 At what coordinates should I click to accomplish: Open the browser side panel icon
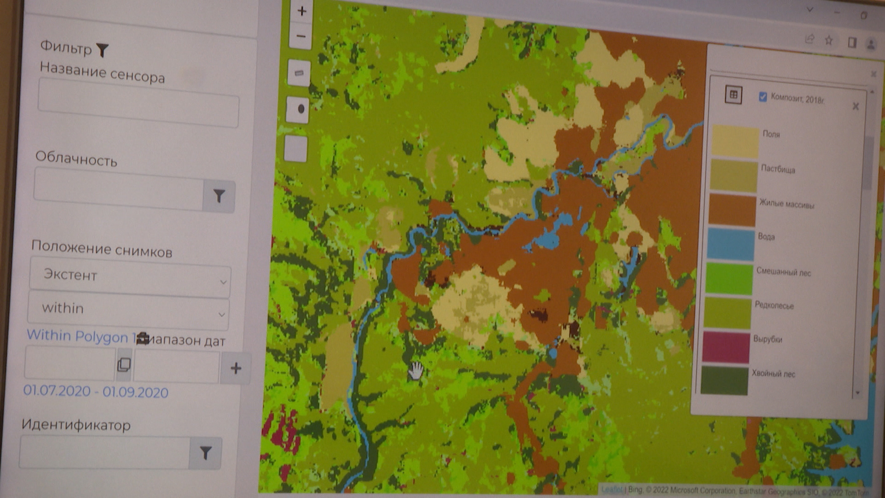pyautogui.click(x=852, y=42)
